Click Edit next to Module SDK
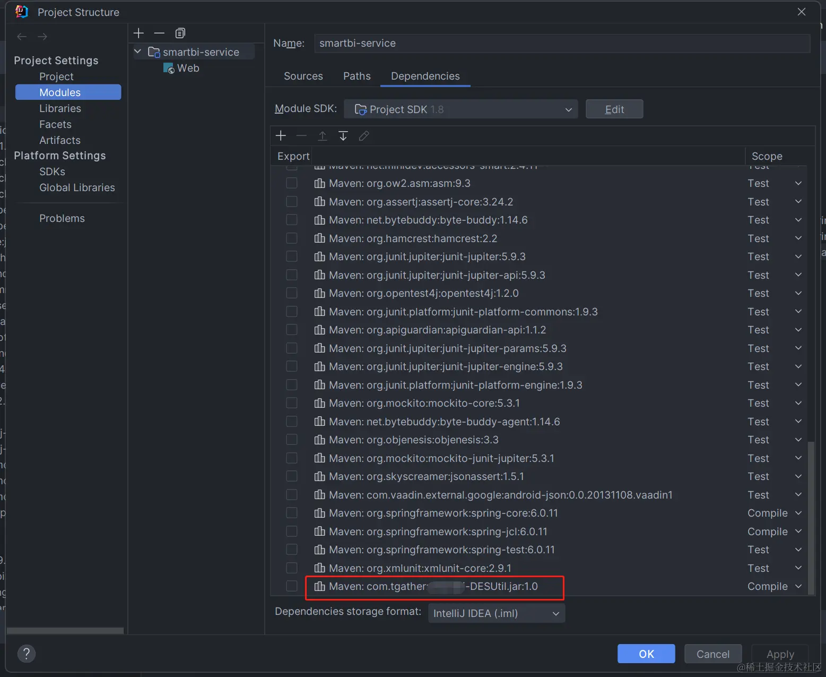The height and width of the screenshot is (677, 826). point(614,109)
